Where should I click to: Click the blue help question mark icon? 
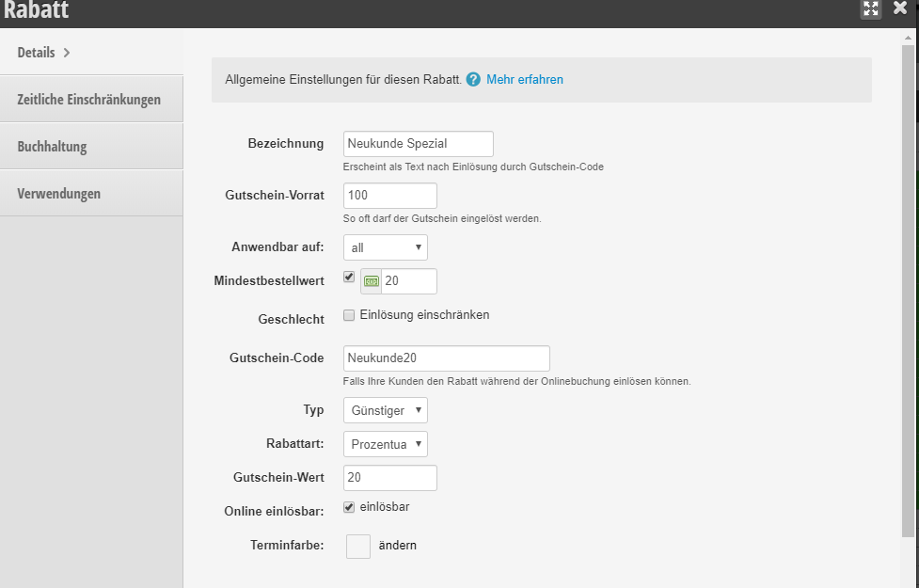[473, 80]
